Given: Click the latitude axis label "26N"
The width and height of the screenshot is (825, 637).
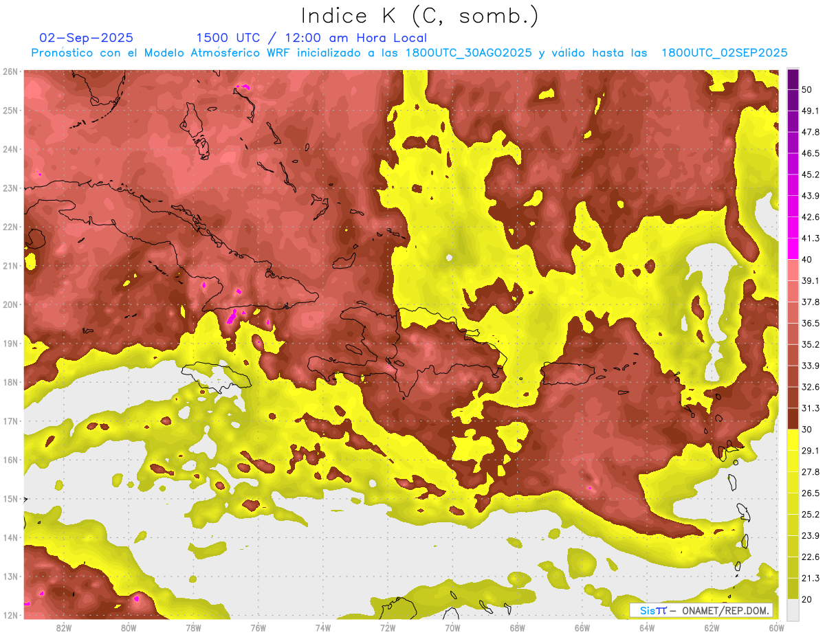Looking at the screenshot, I should [10, 71].
